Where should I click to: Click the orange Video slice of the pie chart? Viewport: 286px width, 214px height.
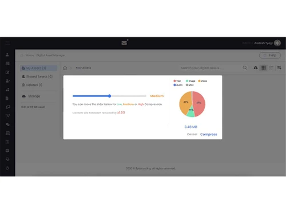click(x=185, y=103)
